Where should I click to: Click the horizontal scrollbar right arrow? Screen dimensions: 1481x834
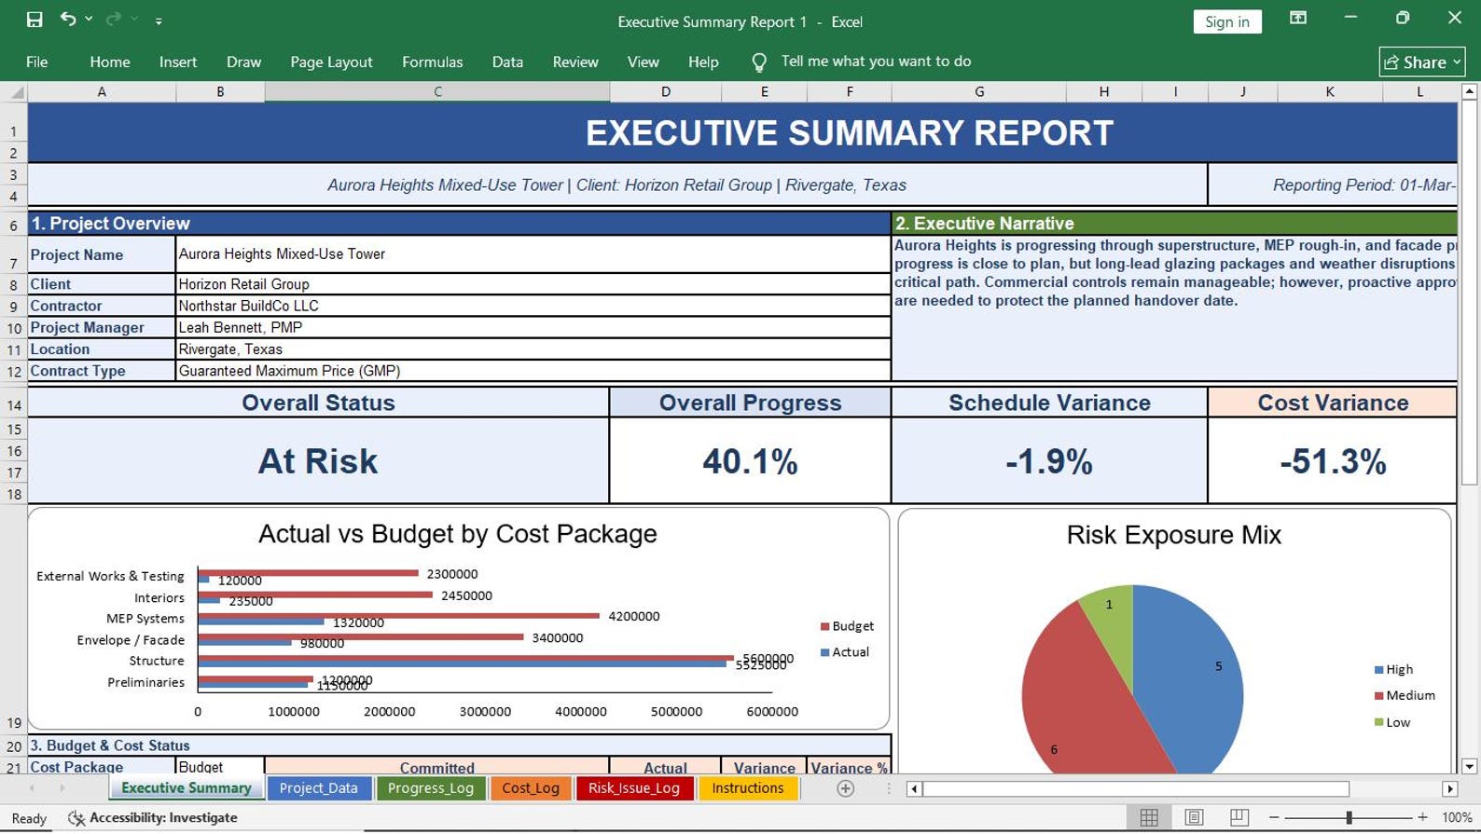1449,789
